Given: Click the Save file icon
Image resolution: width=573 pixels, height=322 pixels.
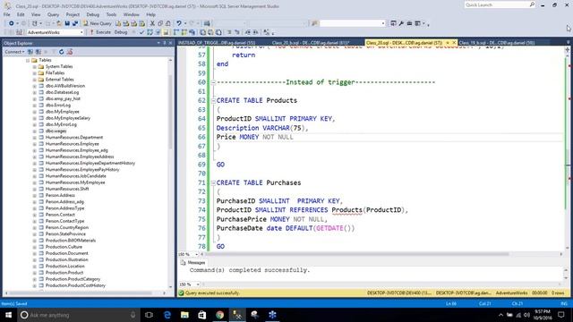Looking at the screenshot, I should tap(67, 23).
